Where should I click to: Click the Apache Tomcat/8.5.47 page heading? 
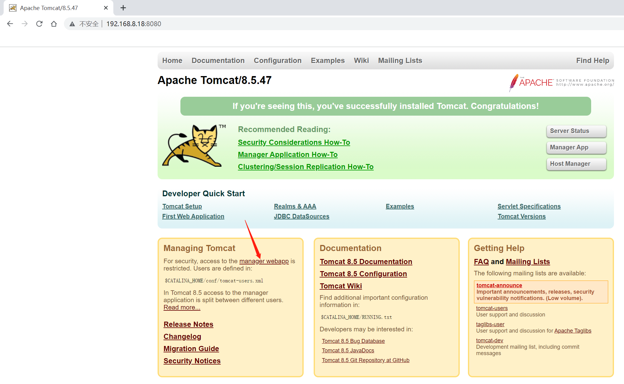click(x=214, y=80)
